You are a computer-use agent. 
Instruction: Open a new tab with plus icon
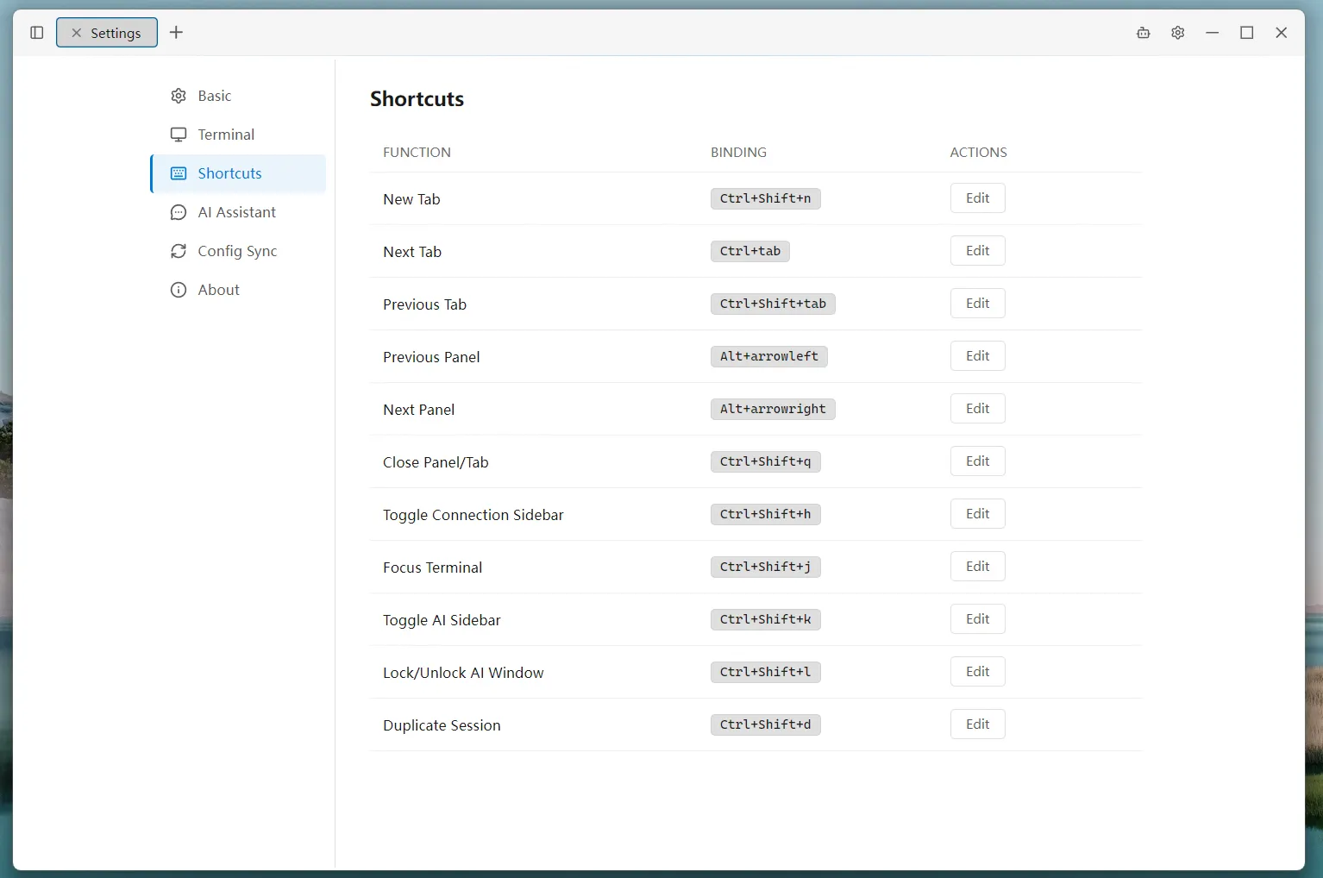click(176, 33)
